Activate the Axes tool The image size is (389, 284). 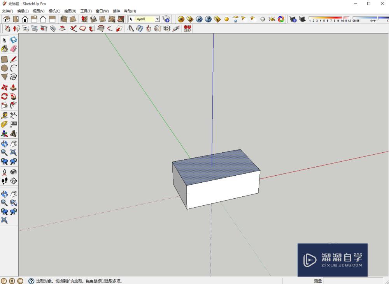(x=4, y=133)
